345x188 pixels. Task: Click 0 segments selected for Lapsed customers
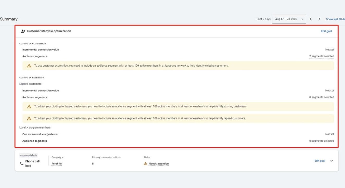tap(322, 97)
